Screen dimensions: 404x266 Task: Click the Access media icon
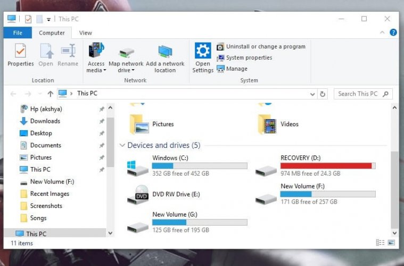96,50
